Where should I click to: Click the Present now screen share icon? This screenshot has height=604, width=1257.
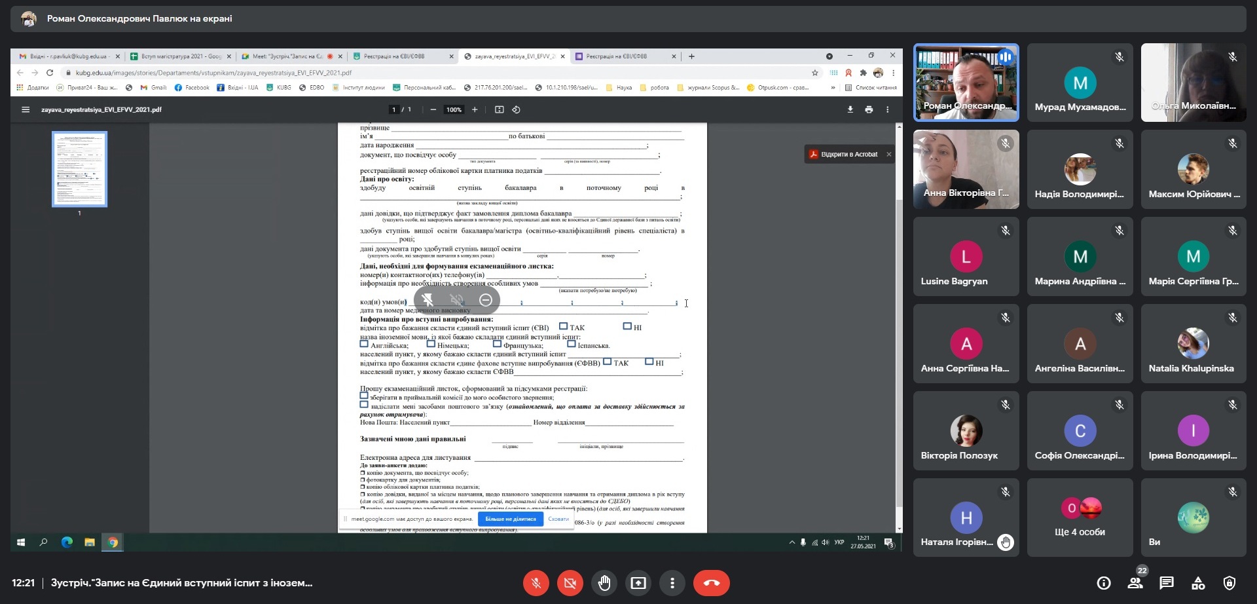(x=638, y=583)
